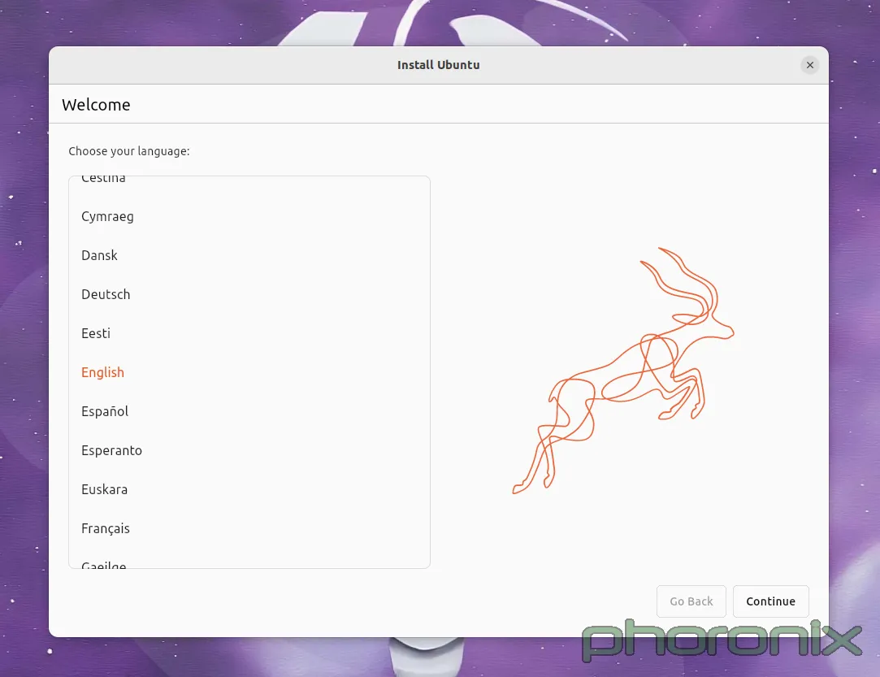Choose Dansk as the language
The width and height of the screenshot is (880, 677).
[249, 255]
